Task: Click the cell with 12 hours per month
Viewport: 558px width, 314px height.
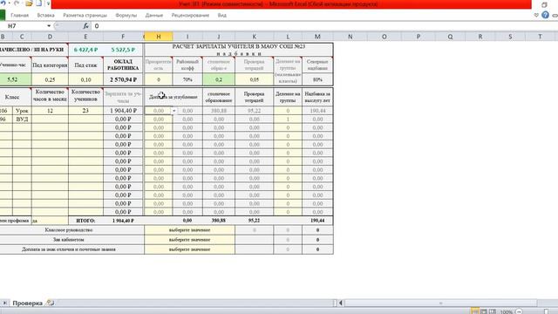Action: pos(50,111)
